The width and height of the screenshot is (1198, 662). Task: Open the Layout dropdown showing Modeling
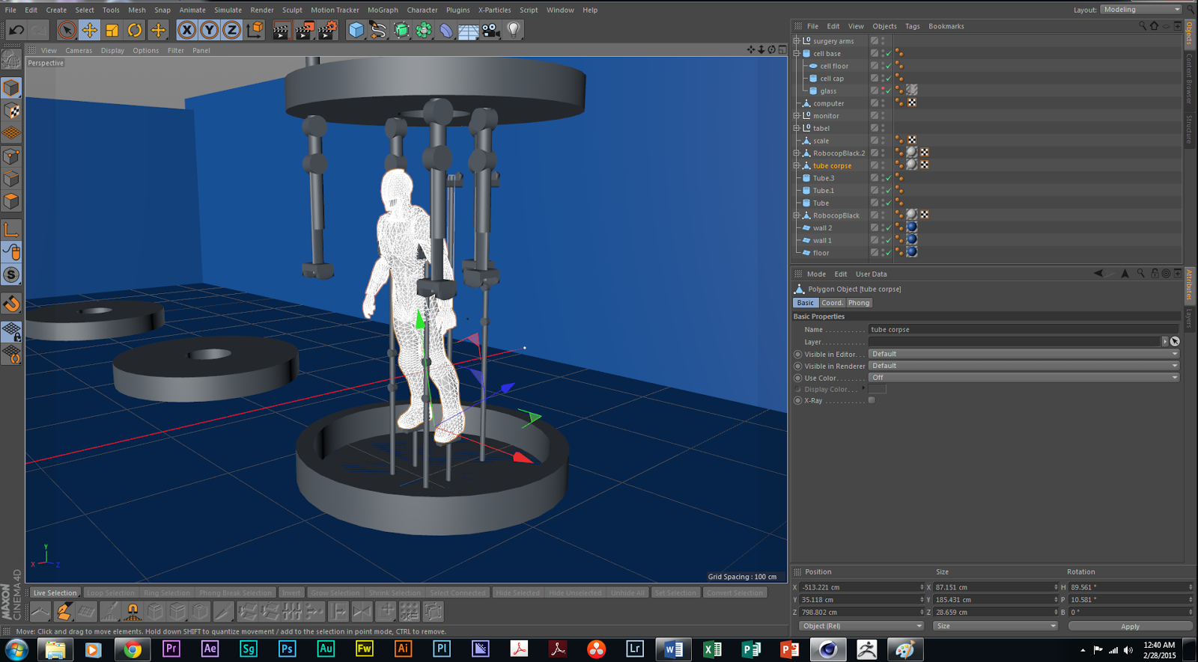click(1141, 10)
